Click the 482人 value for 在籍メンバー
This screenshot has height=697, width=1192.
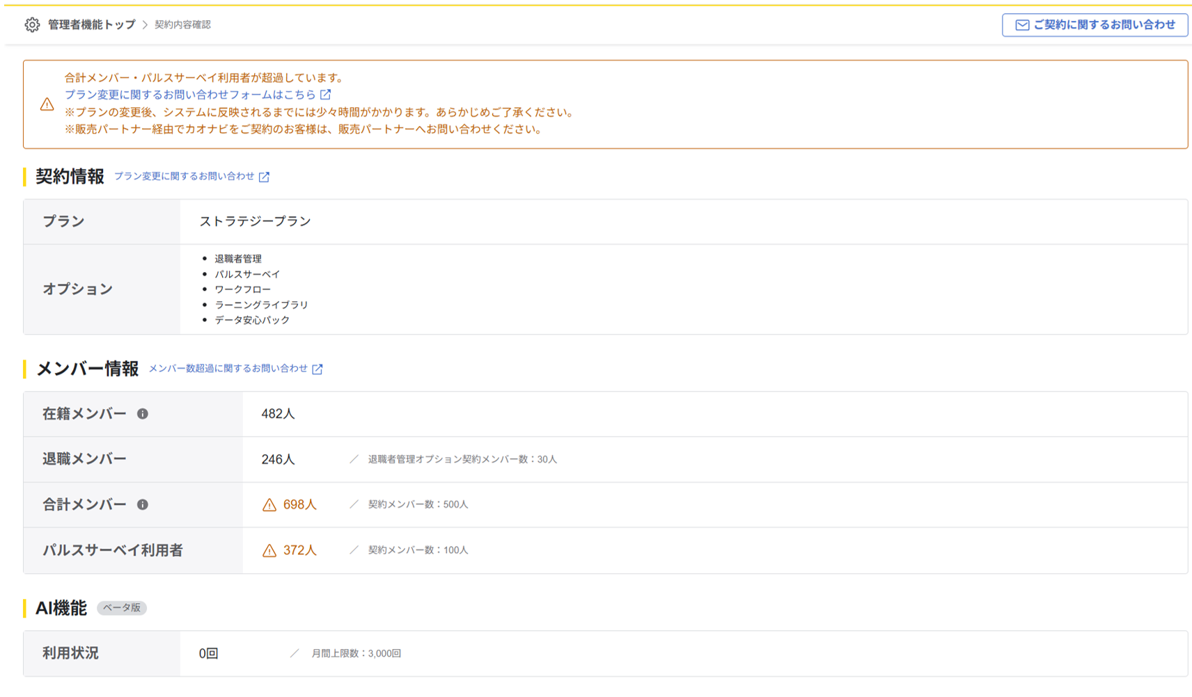tap(277, 413)
